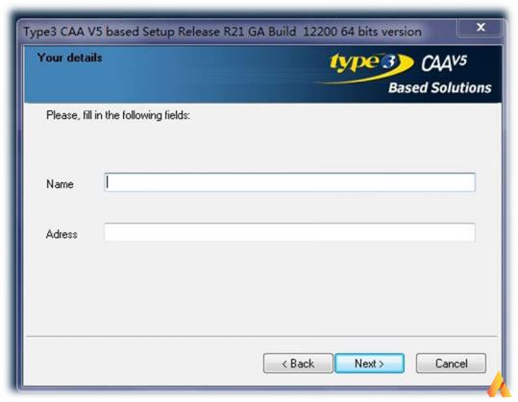Focus the Adress text field
The width and height of the screenshot is (518, 402).
point(289,232)
